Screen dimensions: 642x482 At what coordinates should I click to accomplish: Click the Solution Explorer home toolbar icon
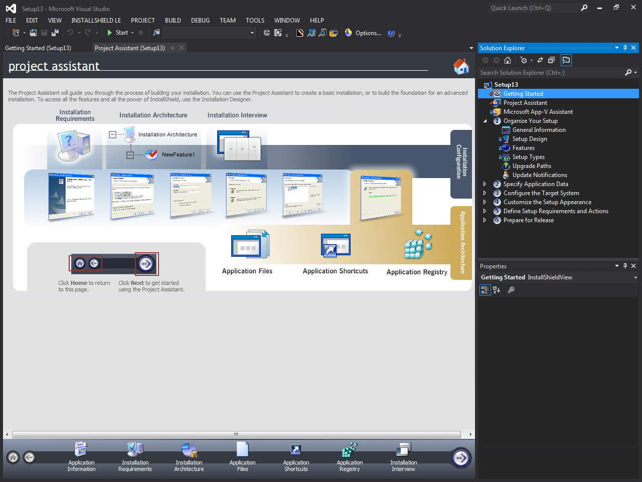tap(508, 60)
